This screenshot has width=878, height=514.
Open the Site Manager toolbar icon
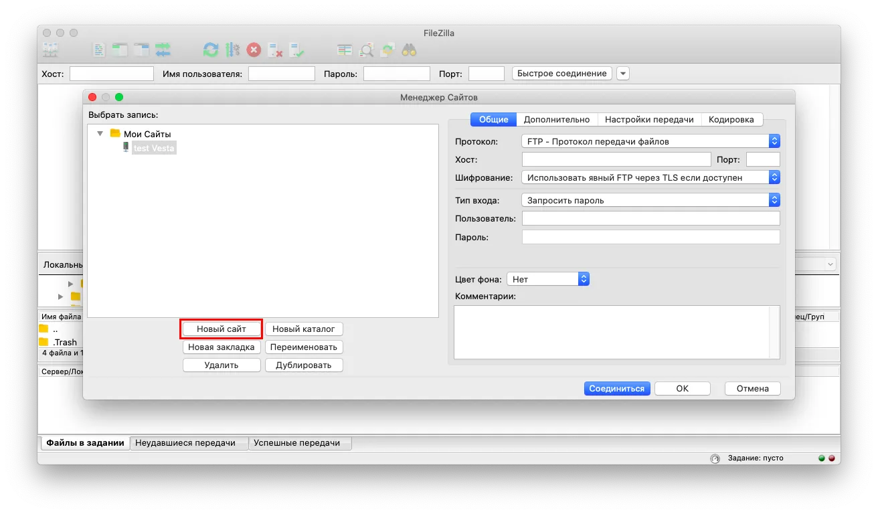pos(51,50)
